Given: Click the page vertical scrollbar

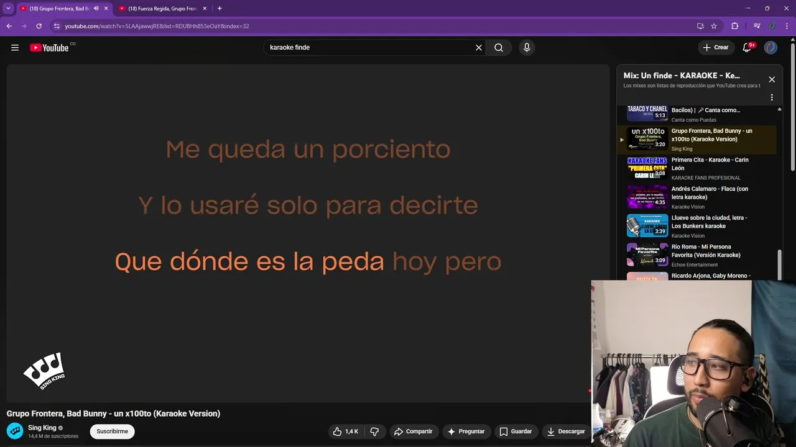Looking at the screenshot, I should coord(792,106).
